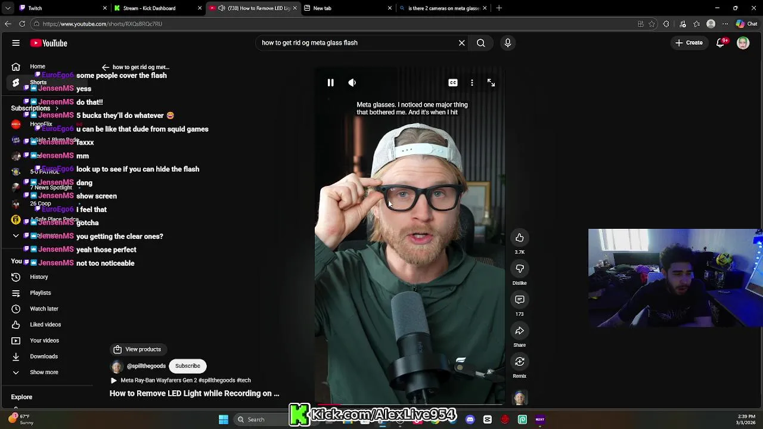Collapse the subscriptions list with the chevron
Viewport: 763px width, 429px height.
pyautogui.click(x=16, y=236)
